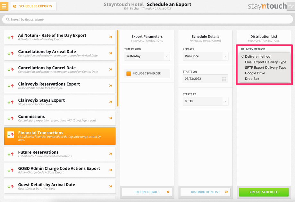This screenshot has width=295, height=202.
Task: Click the stayntouch logo
Action: [x=267, y=6]
